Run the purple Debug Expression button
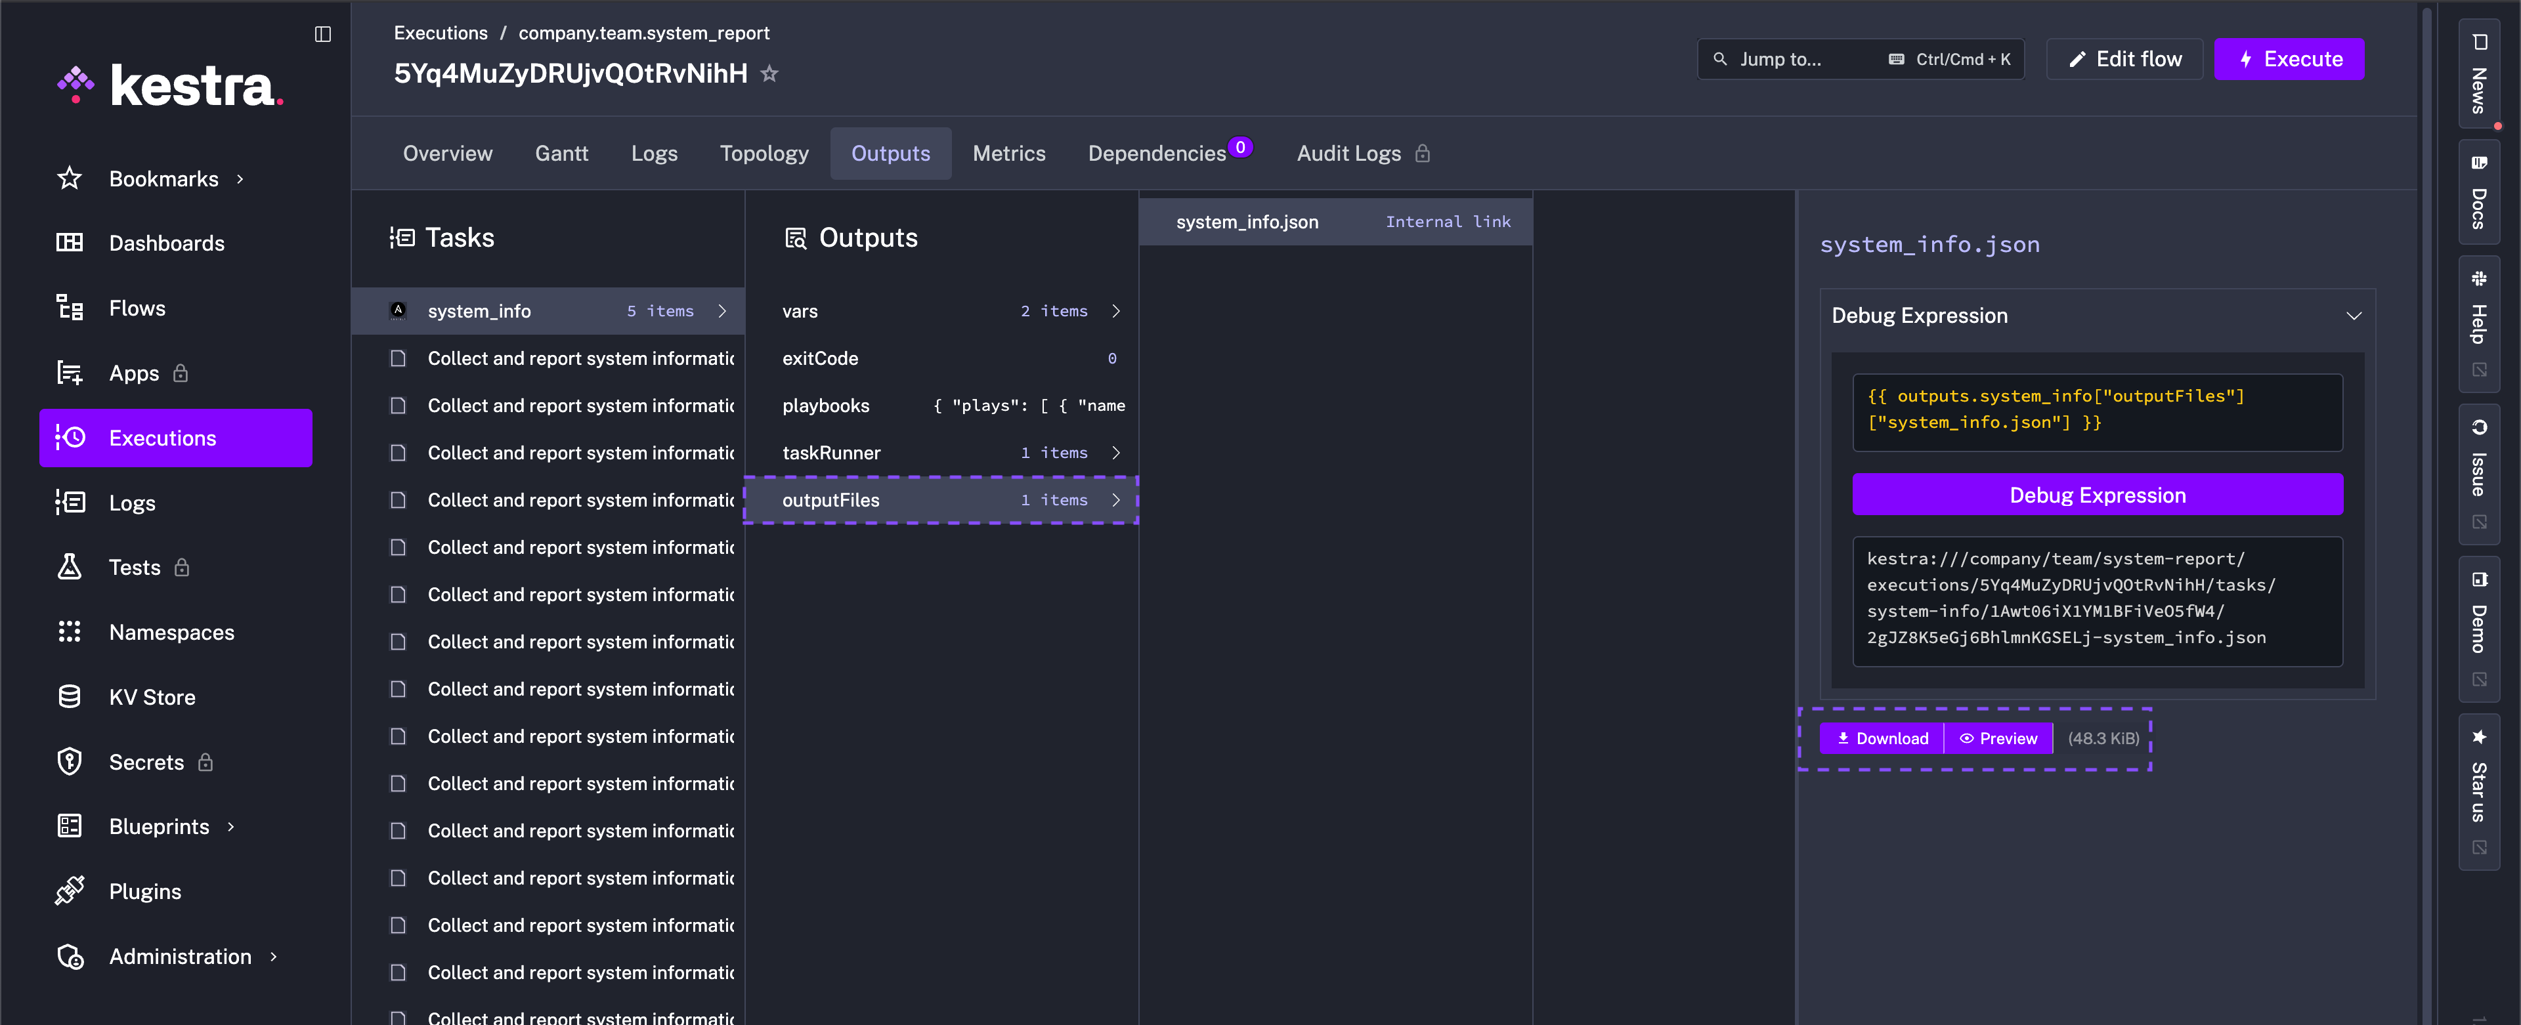 point(2098,495)
